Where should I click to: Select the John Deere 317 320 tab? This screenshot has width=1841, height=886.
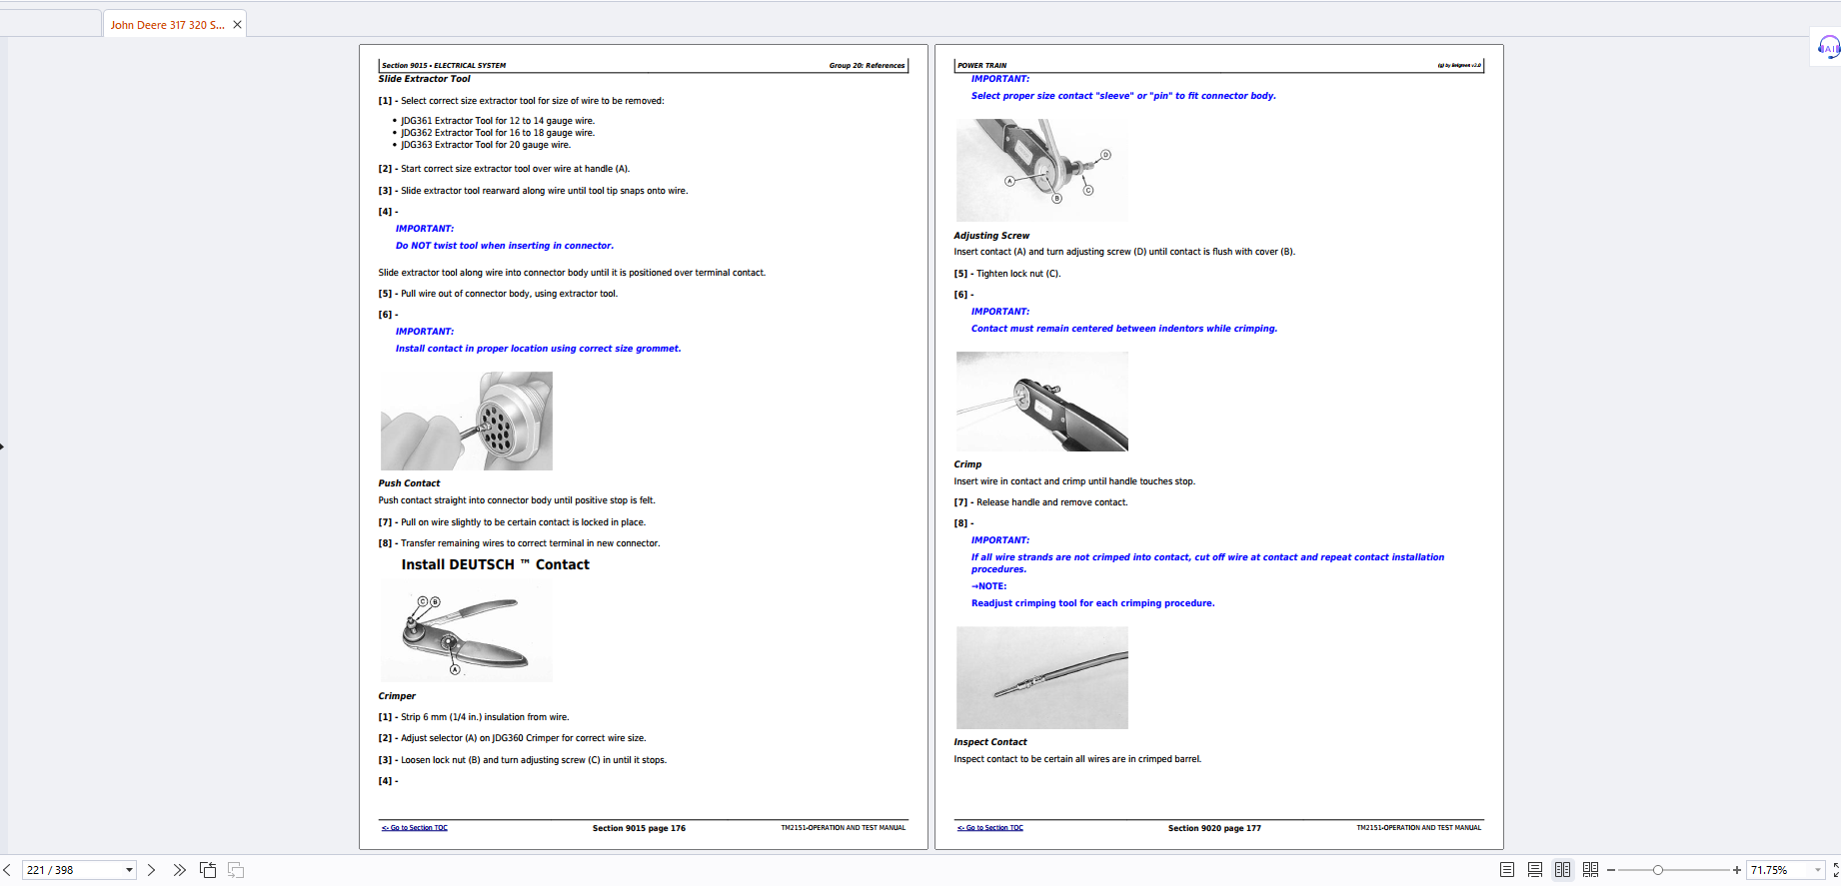(x=167, y=25)
